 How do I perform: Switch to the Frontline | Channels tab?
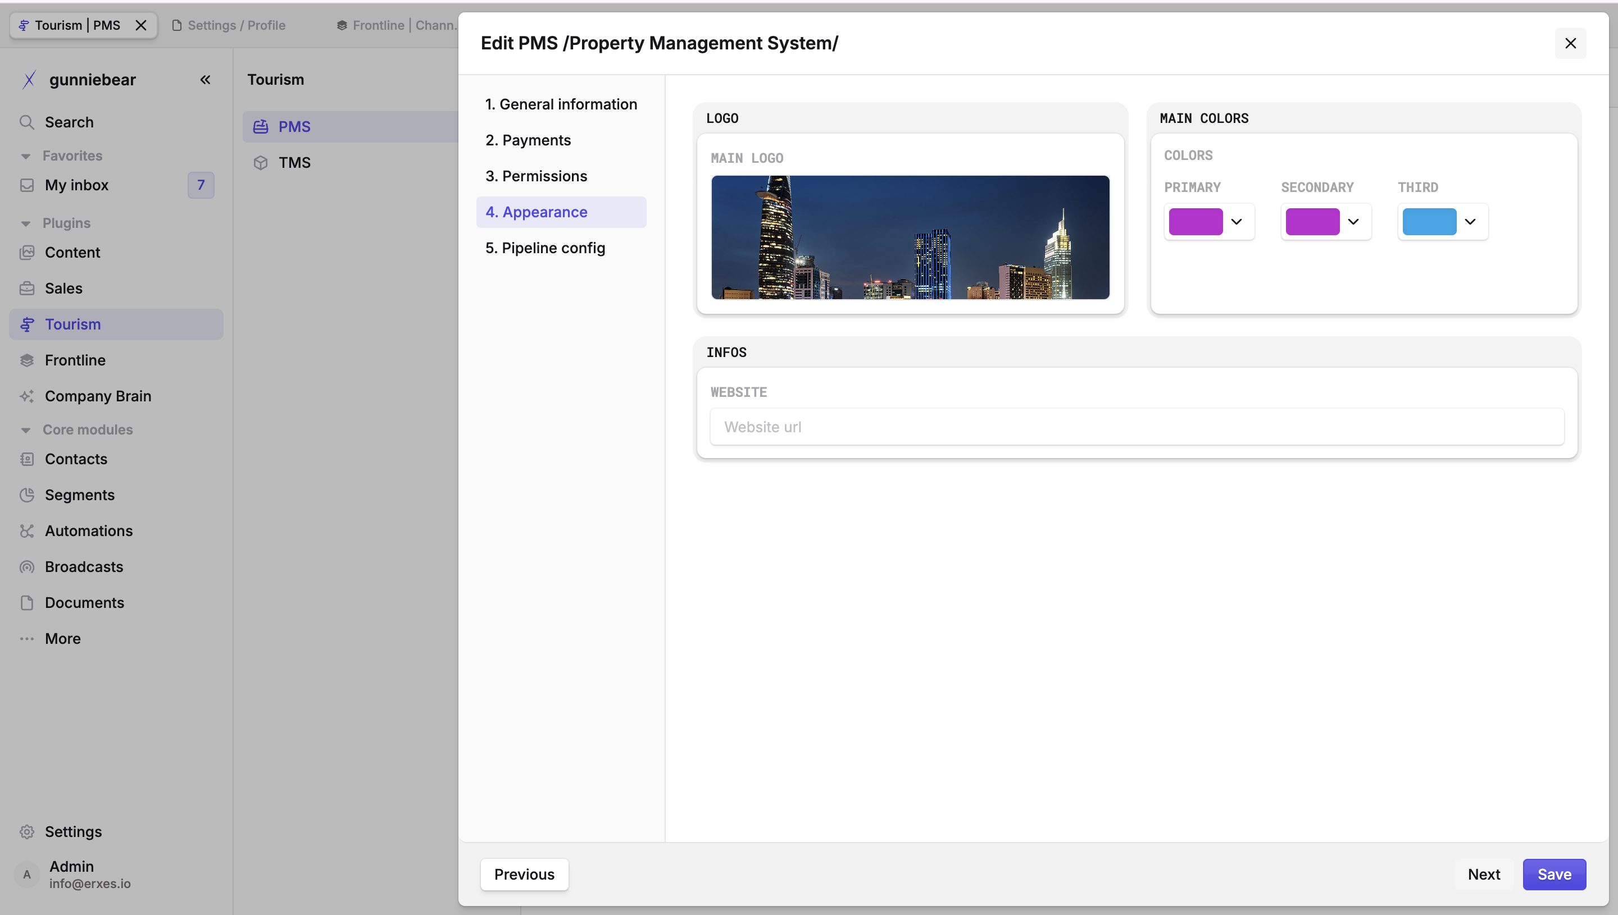[396, 25]
